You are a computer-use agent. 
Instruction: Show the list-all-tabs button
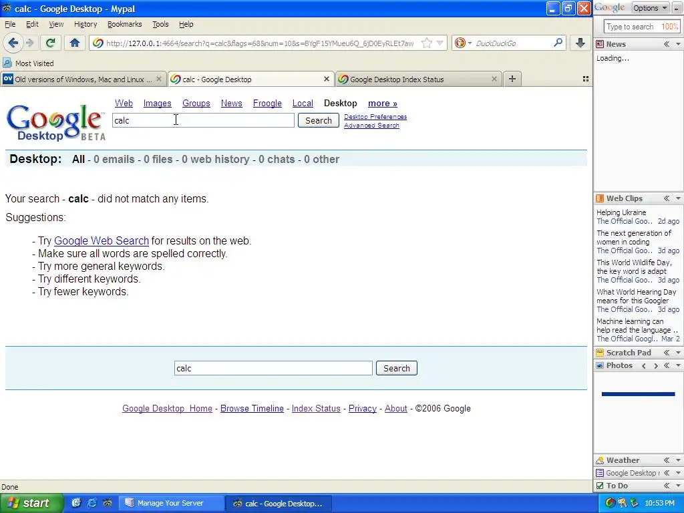tap(586, 79)
